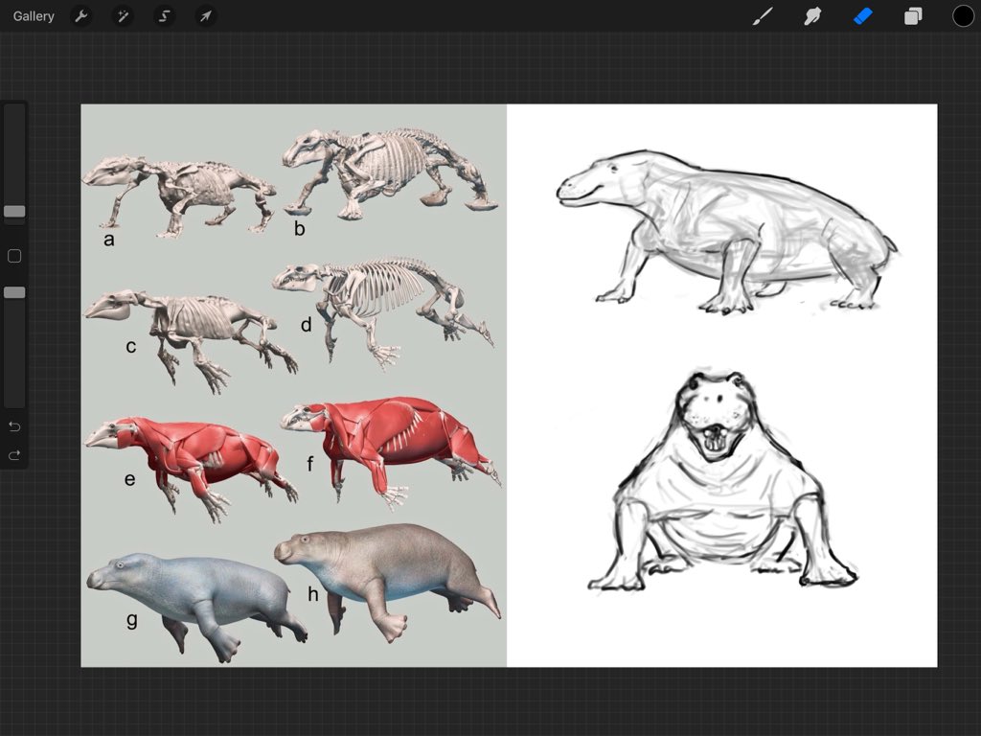
Task: Open the Actions wrench menu
Action: 80,16
